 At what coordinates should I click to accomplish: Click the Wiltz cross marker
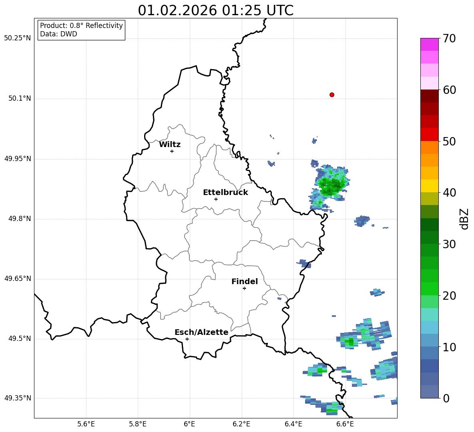tap(172, 151)
